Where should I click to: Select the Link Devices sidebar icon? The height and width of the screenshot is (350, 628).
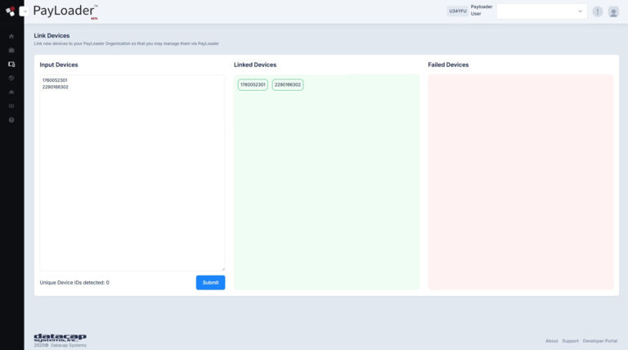[11, 64]
